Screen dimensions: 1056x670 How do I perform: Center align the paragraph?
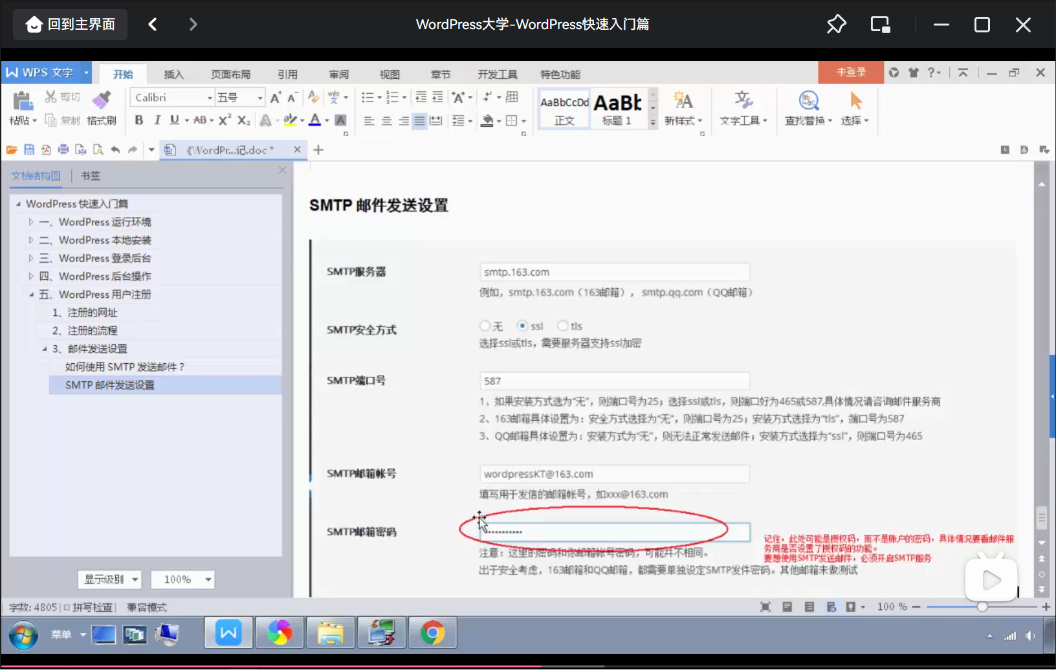(x=386, y=120)
